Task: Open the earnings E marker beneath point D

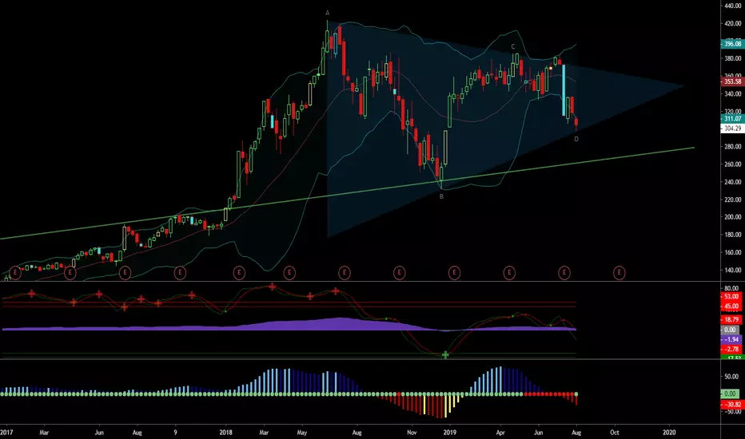Action: point(564,273)
